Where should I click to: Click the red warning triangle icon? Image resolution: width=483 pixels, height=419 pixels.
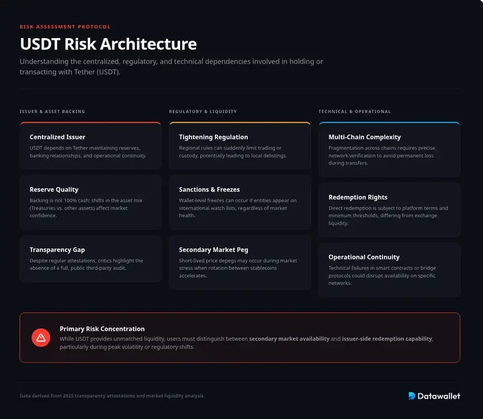click(x=41, y=337)
